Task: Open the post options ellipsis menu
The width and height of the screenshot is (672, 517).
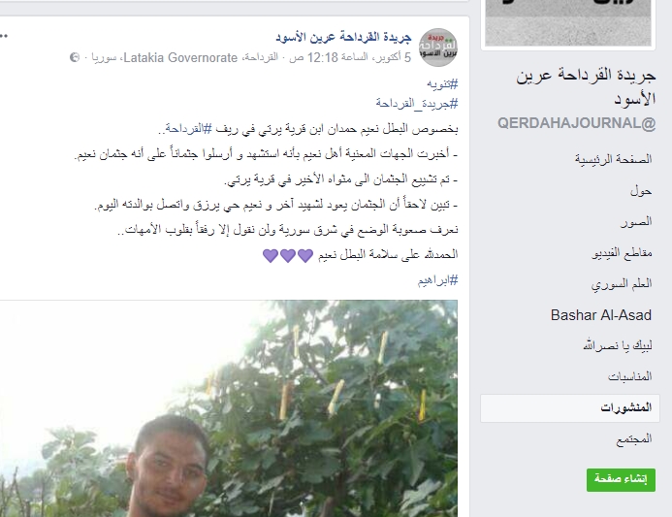Action: pos(4,37)
